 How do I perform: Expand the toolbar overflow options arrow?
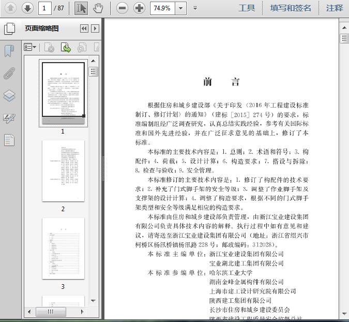pos(195,8)
